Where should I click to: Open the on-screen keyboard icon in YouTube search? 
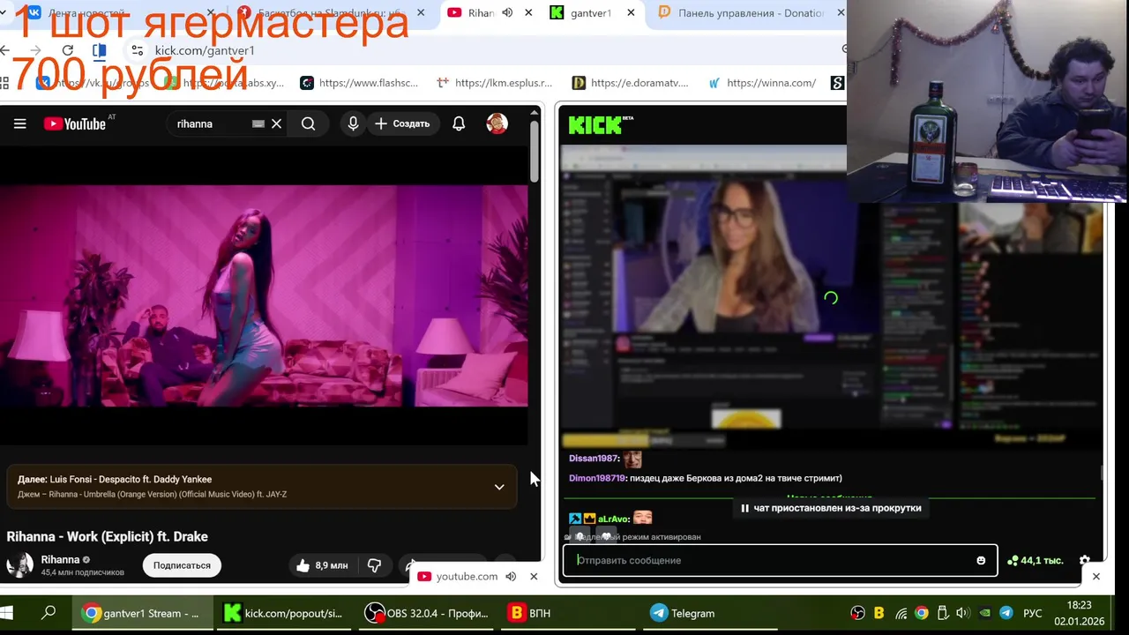258,124
